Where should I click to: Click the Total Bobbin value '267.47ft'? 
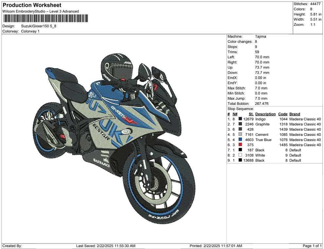point(261,104)
